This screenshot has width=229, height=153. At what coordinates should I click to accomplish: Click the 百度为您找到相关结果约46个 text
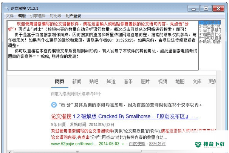coord(76,94)
